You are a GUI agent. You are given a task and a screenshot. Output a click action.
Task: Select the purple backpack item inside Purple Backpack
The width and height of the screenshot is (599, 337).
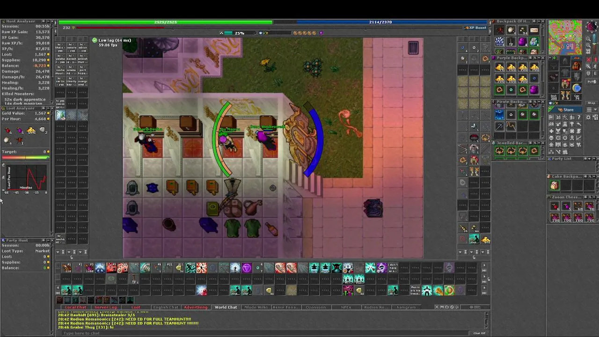pyautogui.click(x=534, y=90)
